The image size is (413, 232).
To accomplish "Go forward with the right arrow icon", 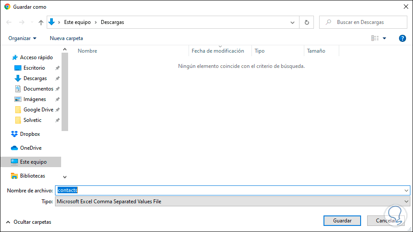I will 21,22.
